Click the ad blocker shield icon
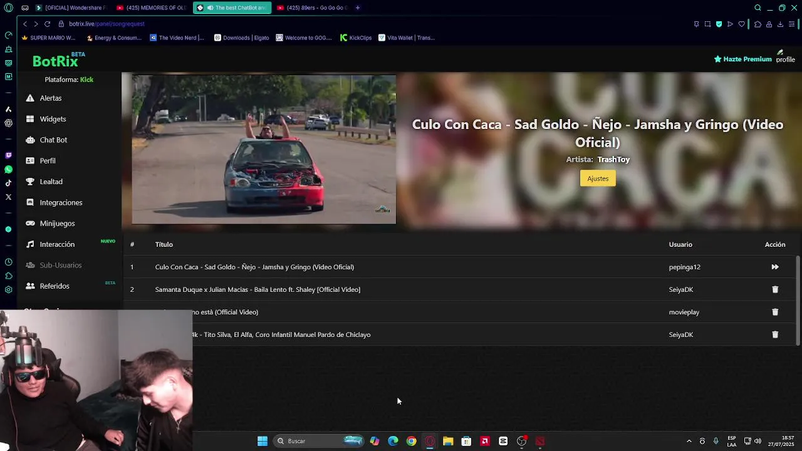 [x=719, y=24]
